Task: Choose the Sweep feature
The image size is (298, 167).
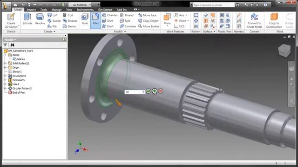Action: 54,20
